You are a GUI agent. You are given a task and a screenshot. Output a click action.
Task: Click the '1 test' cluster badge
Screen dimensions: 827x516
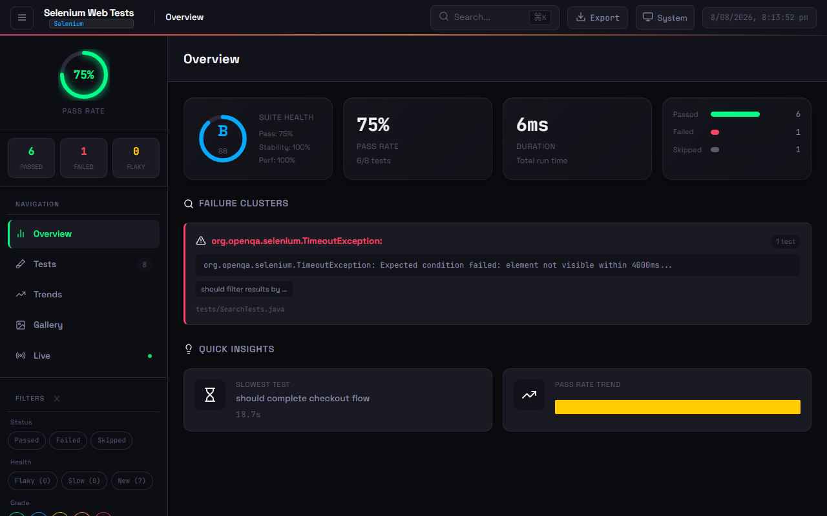point(786,242)
